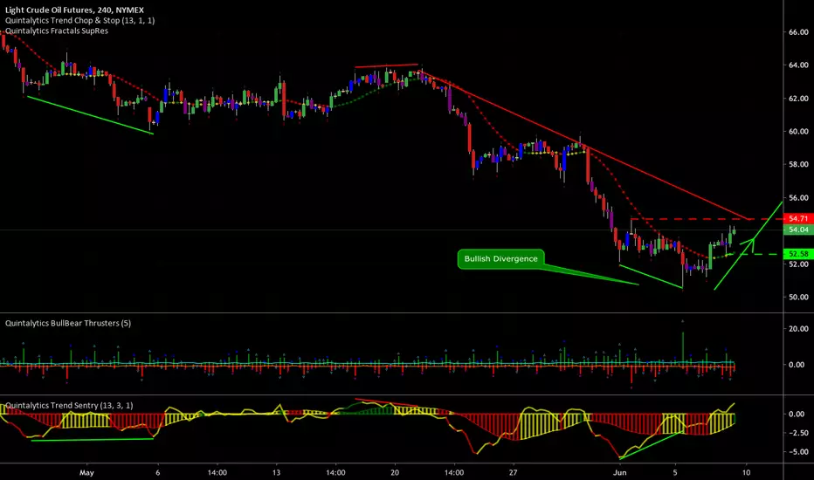The image size is (814, 480).
Task: Click the 64.00 price axis value
Action: tap(798, 65)
